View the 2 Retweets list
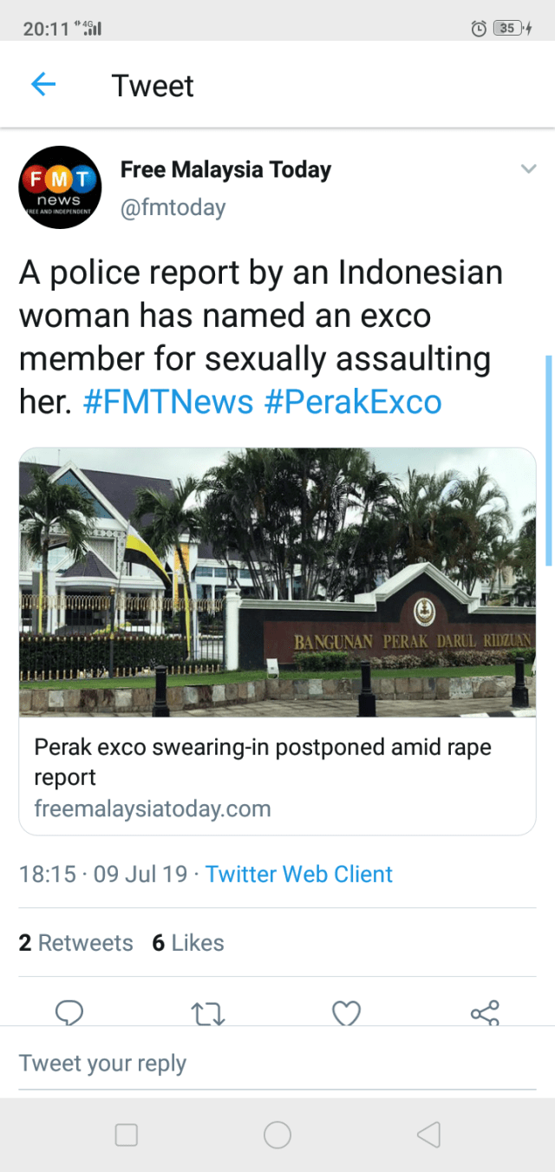 click(x=76, y=943)
